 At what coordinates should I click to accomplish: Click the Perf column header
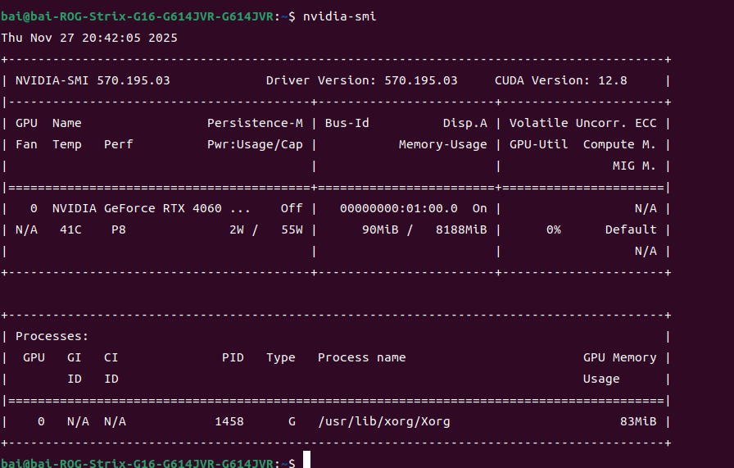[119, 145]
